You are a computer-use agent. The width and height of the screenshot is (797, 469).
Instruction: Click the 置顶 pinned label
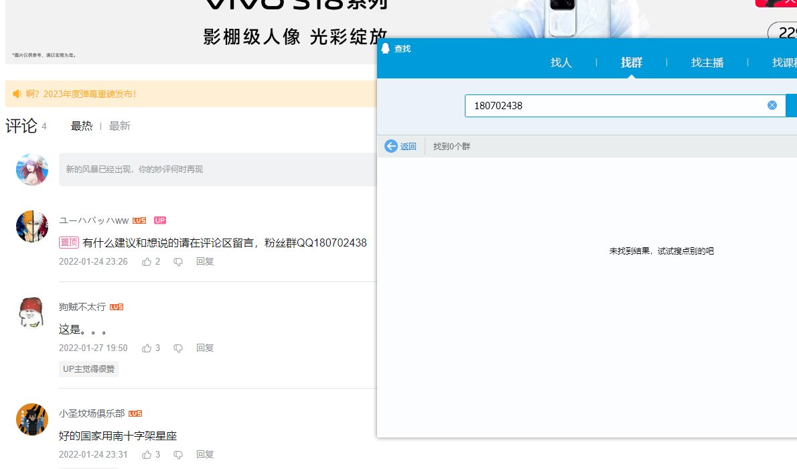pyautogui.click(x=68, y=243)
